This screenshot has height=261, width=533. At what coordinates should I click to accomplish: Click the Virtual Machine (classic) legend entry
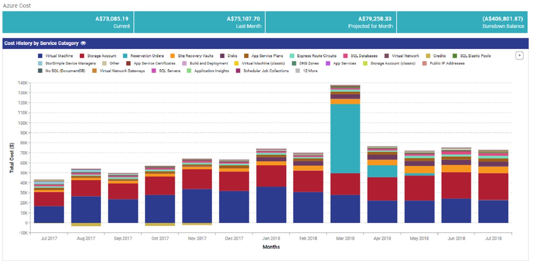click(260, 63)
